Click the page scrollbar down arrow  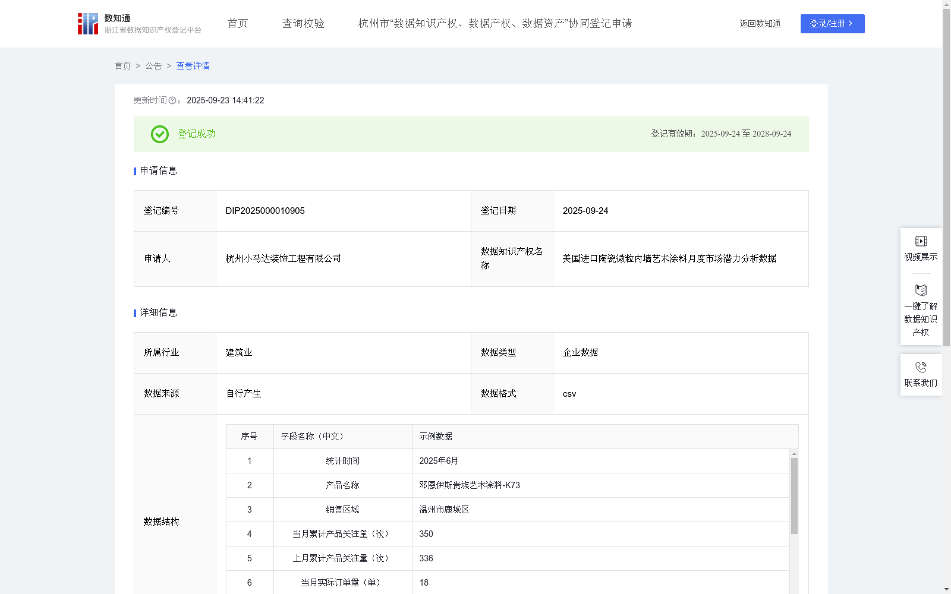point(946,589)
